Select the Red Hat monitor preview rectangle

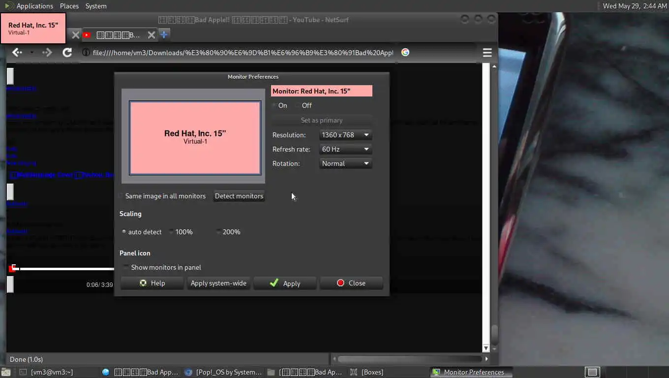[195, 138]
